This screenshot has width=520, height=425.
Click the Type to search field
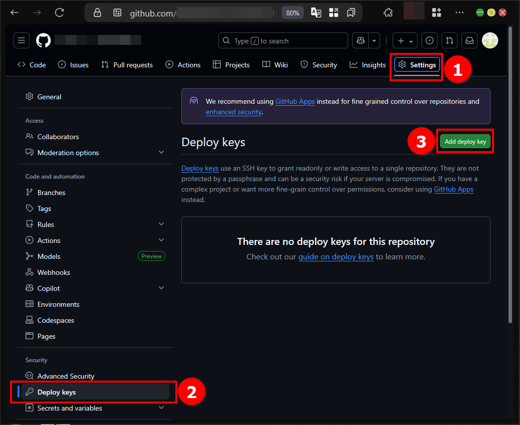[283, 41]
